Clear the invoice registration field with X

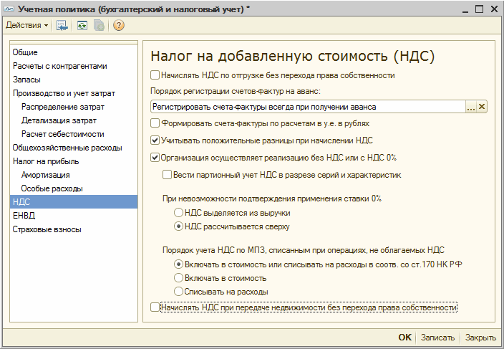point(482,107)
